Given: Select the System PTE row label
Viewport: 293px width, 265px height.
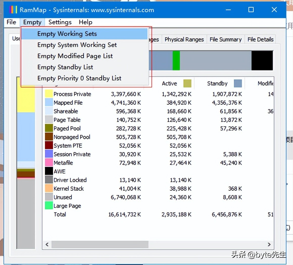Looking at the screenshot, I should (x=68, y=145).
